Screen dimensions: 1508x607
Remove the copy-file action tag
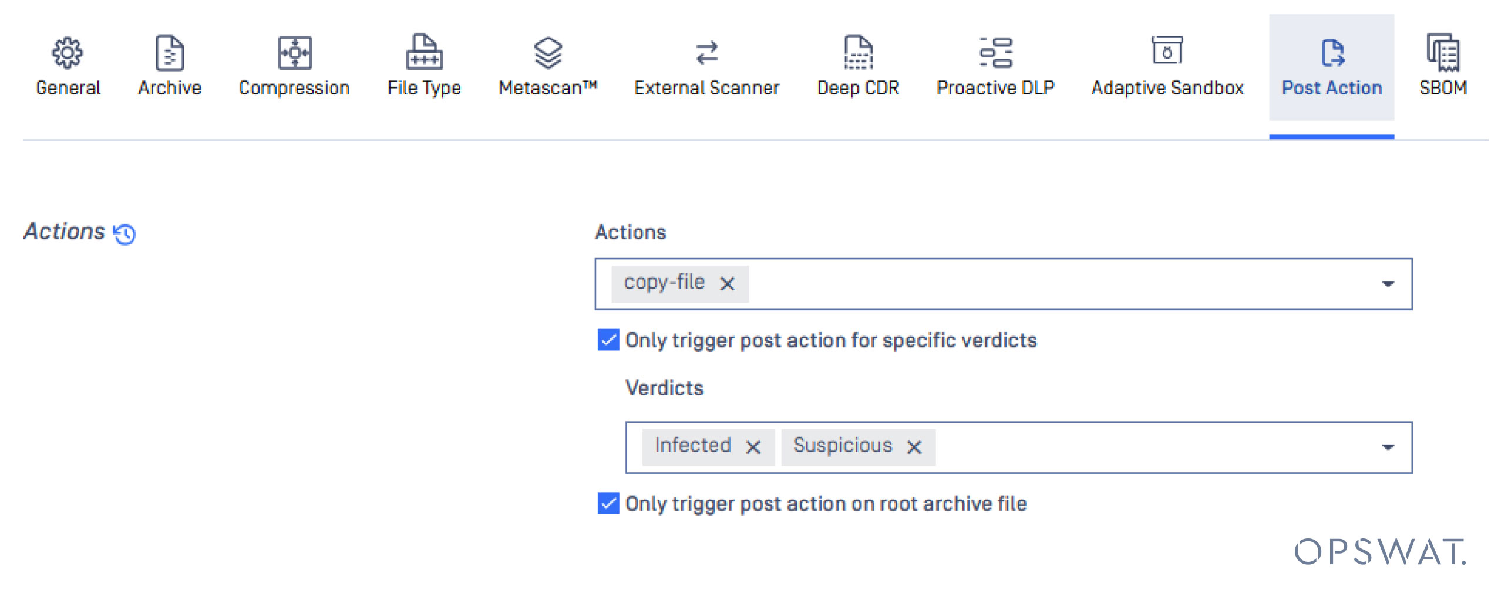[728, 283]
